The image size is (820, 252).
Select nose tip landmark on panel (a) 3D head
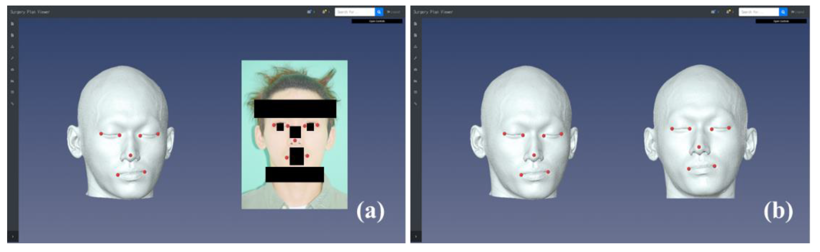[x=130, y=156]
